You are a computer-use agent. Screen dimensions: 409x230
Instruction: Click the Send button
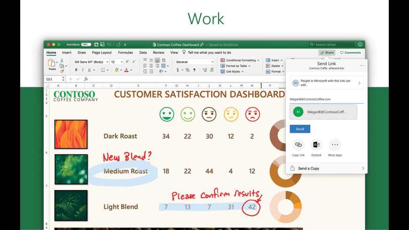pos(300,129)
